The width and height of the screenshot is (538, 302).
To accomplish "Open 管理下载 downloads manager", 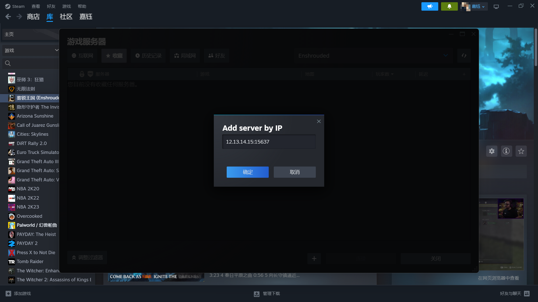I will [x=267, y=294].
